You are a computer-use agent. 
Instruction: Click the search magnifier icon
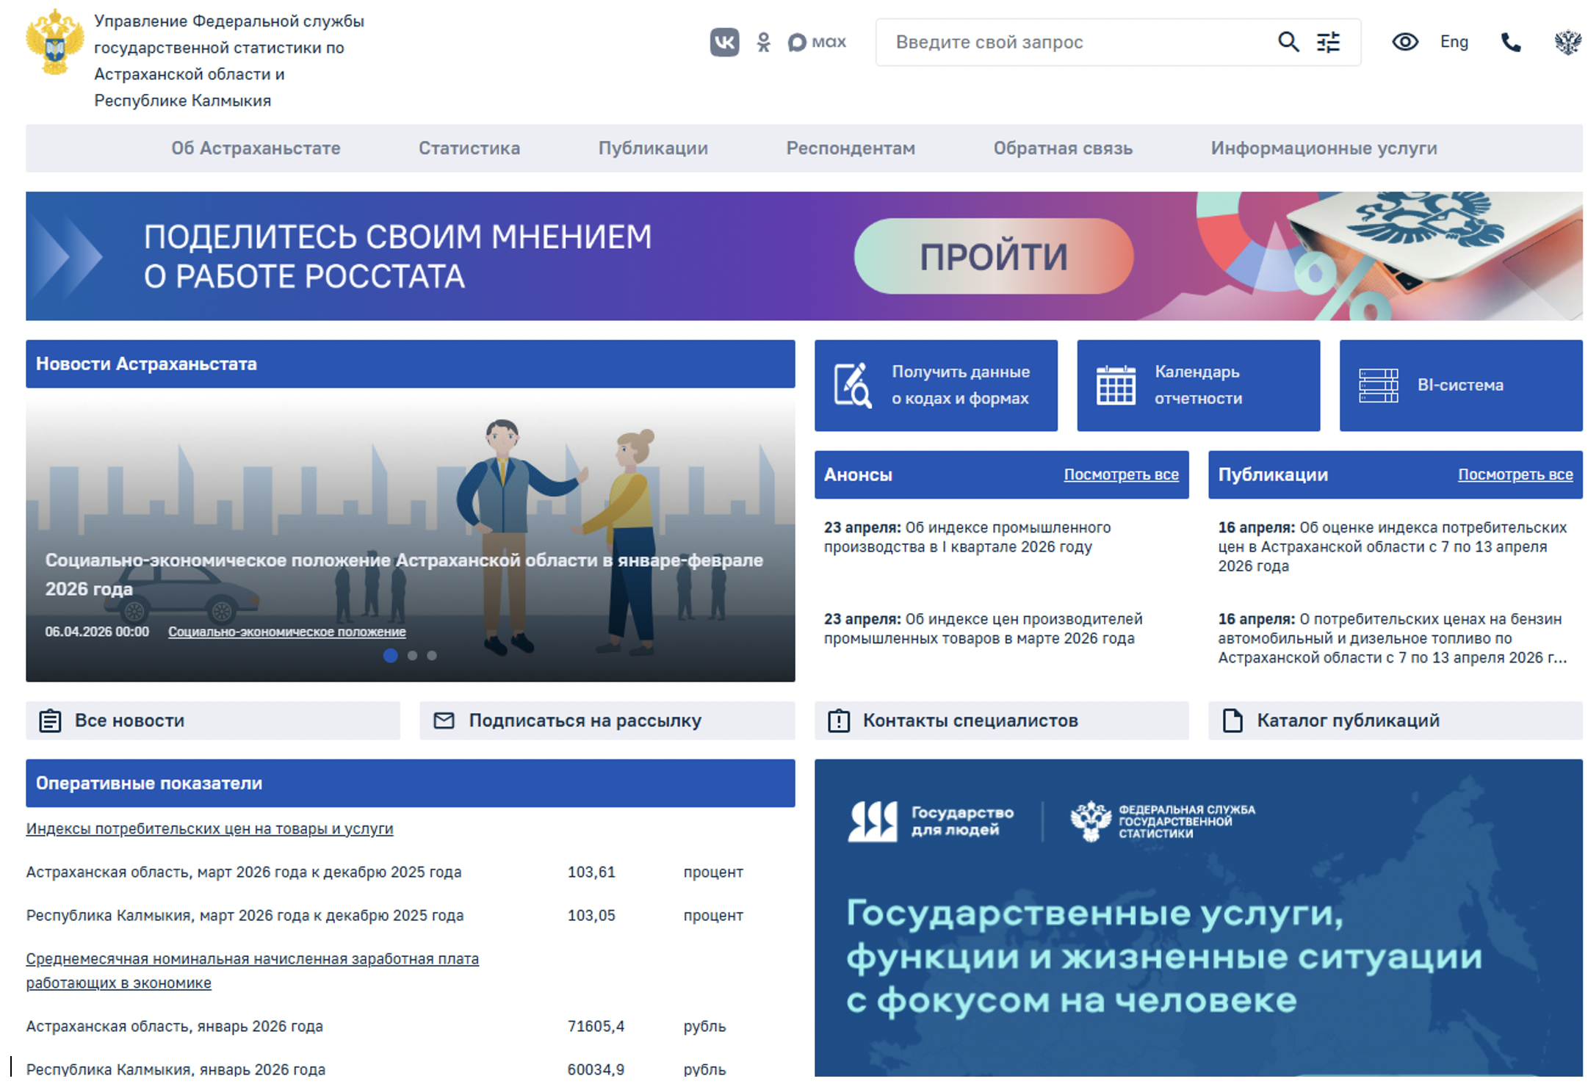[x=1288, y=42]
